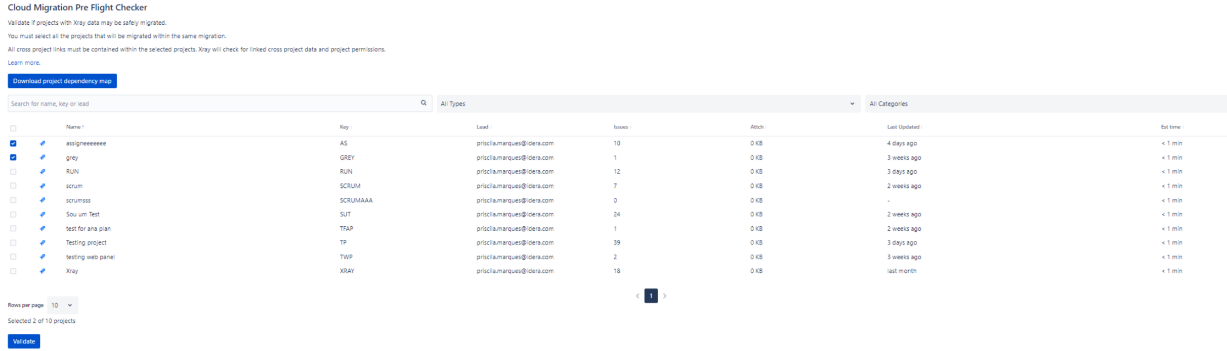Click the SCRUMAAA key cell

(356, 200)
